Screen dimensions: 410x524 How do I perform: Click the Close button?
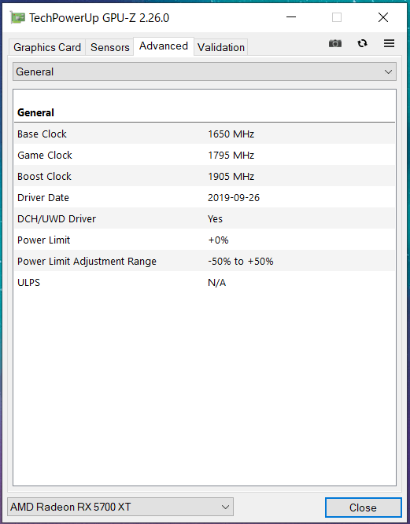(x=363, y=508)
